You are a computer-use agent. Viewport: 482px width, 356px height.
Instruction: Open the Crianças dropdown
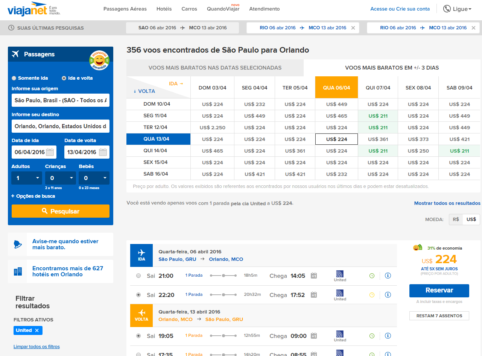61,178
